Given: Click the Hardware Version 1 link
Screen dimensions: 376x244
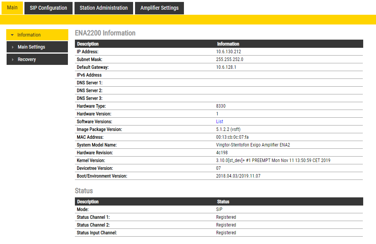Looking at the screenshot, I should 217,114.
